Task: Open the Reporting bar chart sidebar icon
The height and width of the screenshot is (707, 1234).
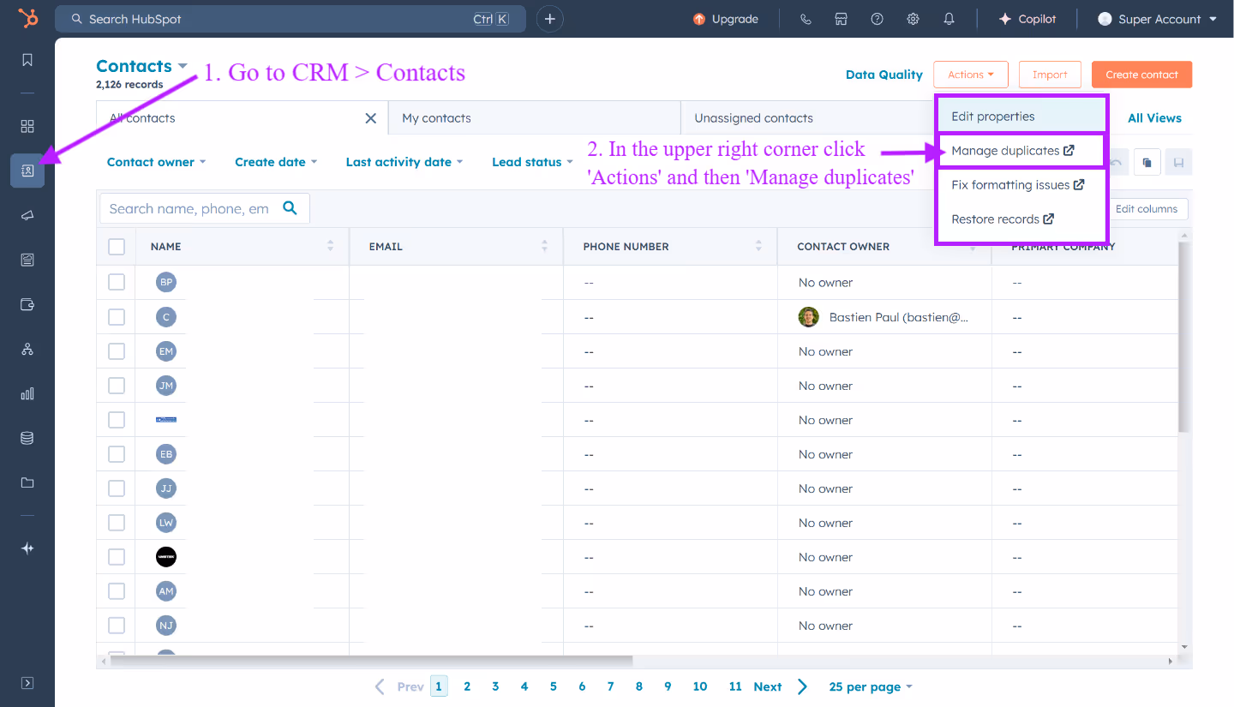Action: pos(27,393)
